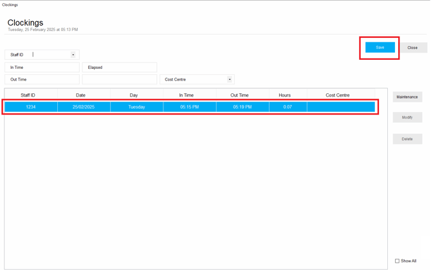Viewport: 431px width, 271px height.
Task: Click the Date column header
Action: 80,95
